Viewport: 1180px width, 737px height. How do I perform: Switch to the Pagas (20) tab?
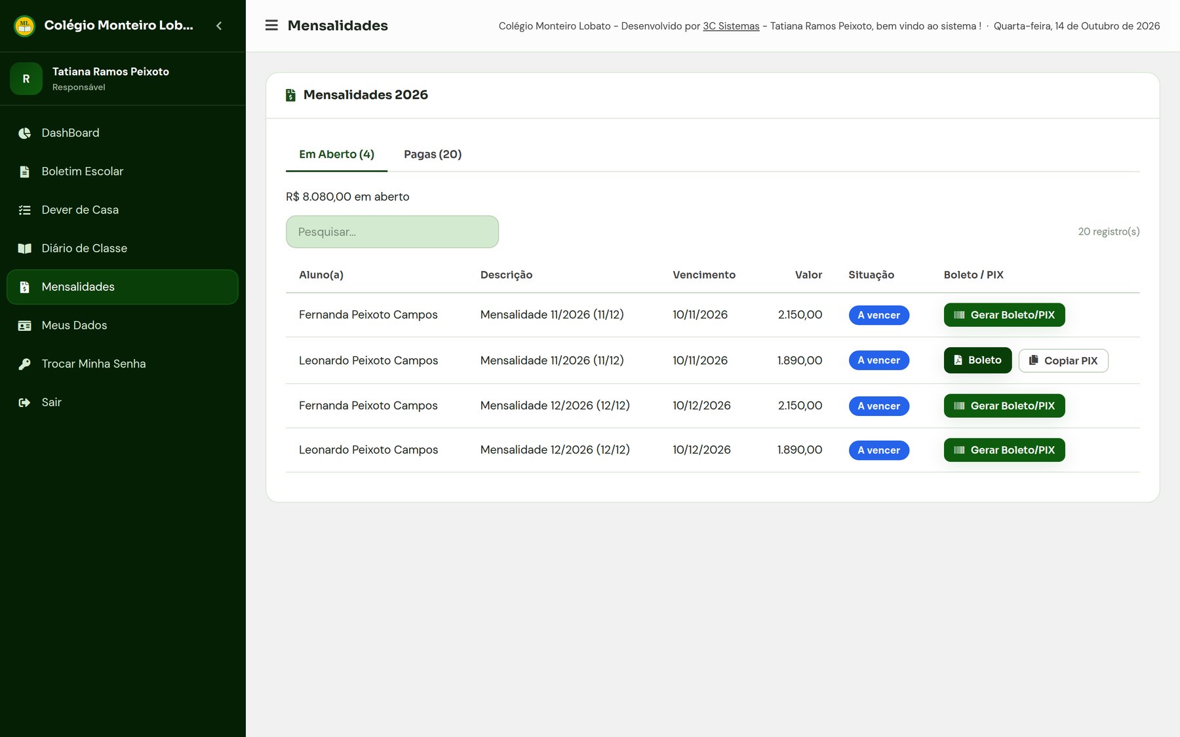pyautogui.click(x=433, y=154)
